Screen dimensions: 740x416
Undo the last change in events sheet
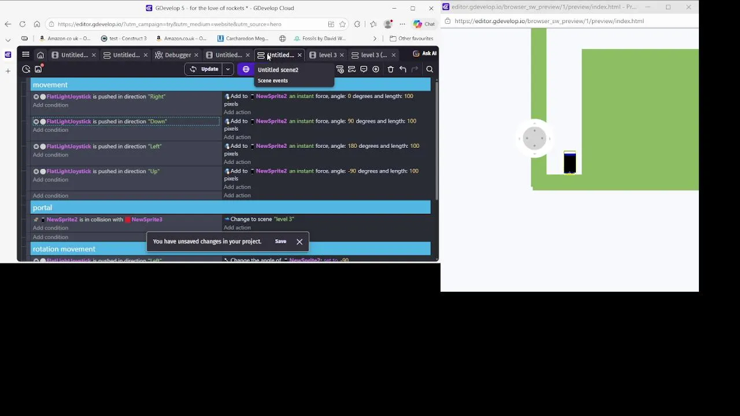(403, 69)
